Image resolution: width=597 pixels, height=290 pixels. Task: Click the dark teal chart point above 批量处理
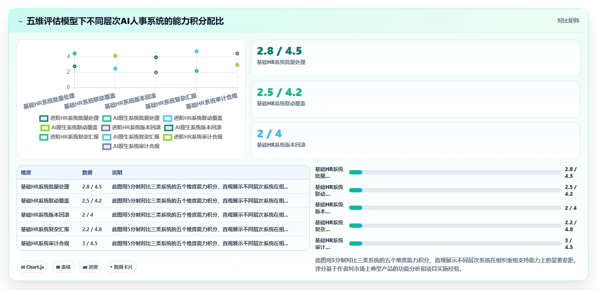click(75, 67)
